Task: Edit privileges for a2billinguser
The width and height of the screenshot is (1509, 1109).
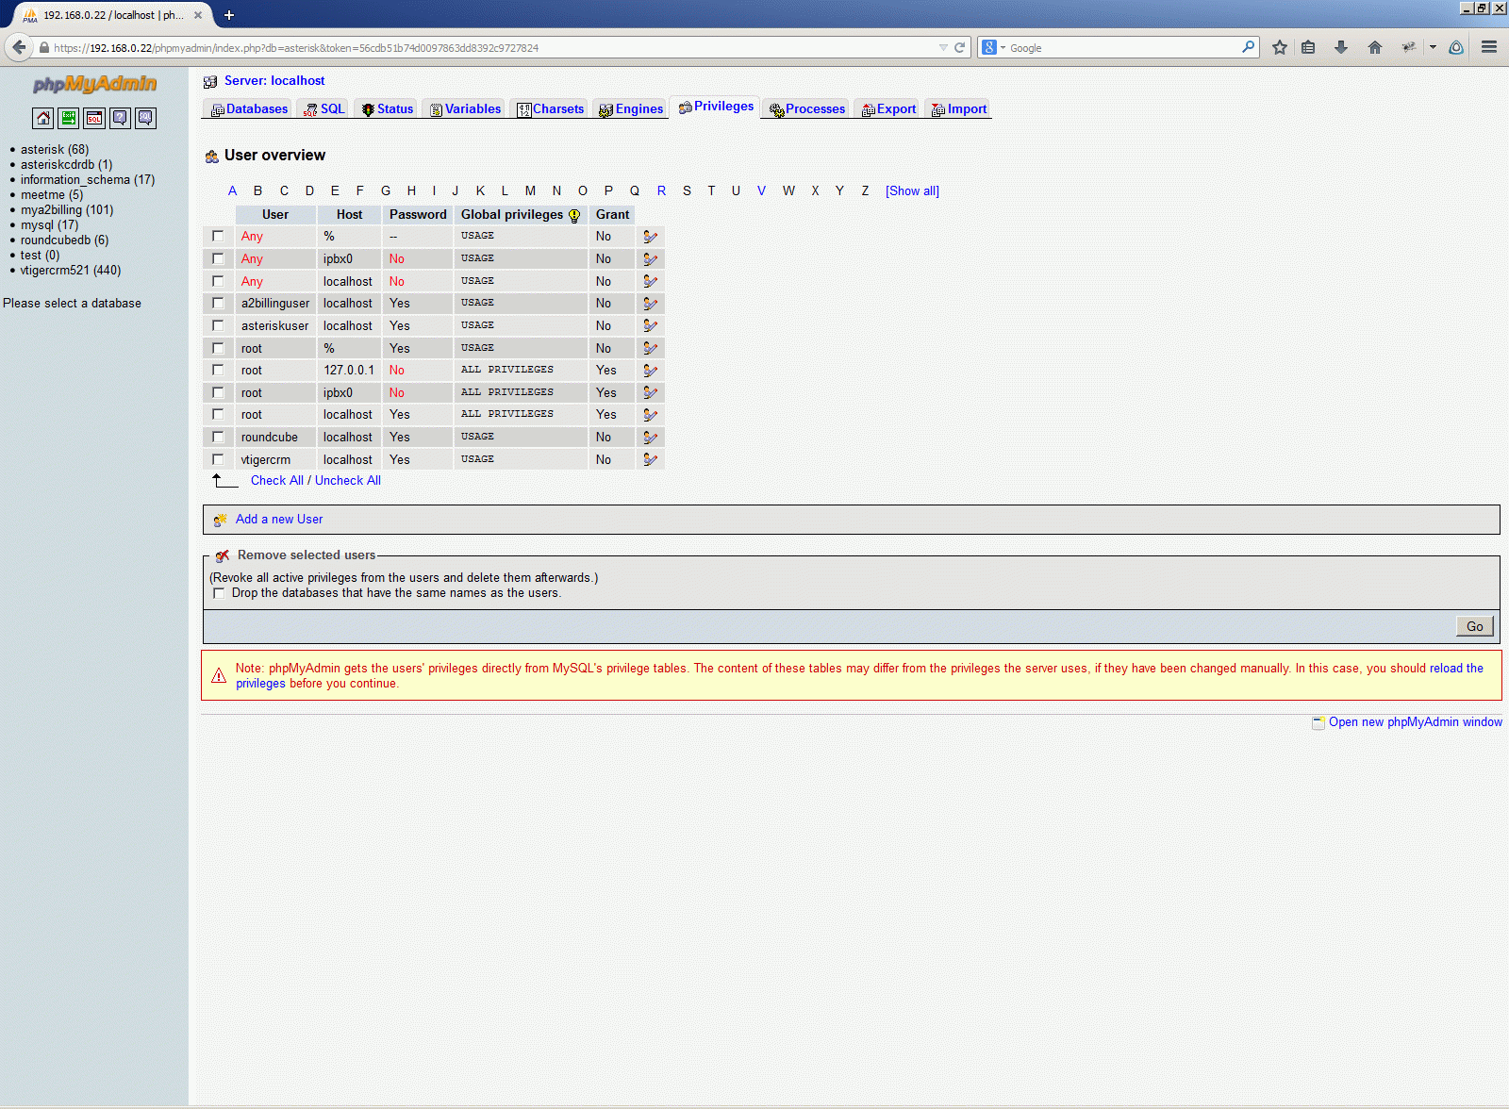Action: pos(650,304)
